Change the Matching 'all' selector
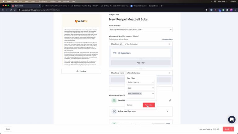238x134 pixels. tap(121, 44)
